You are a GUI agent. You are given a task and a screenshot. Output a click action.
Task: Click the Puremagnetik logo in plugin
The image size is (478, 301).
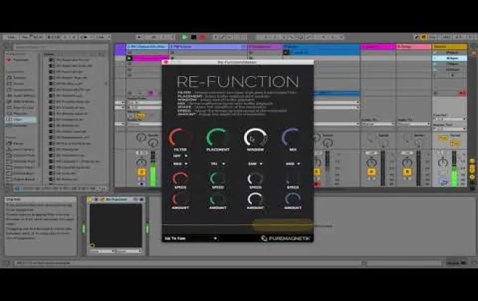point(285,238)
